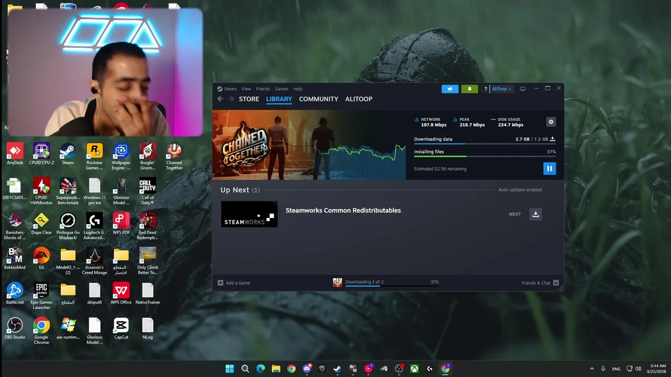Open the Steam menu
Screen dimensions: 671x377
[x=227, y=89]
